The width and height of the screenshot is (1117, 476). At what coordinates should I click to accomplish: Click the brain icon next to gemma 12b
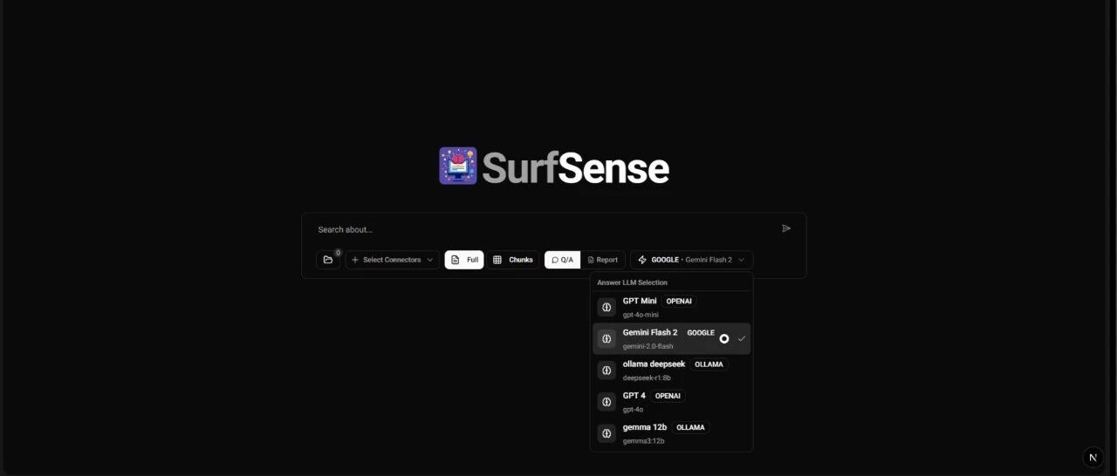click(x=606, y=433)
